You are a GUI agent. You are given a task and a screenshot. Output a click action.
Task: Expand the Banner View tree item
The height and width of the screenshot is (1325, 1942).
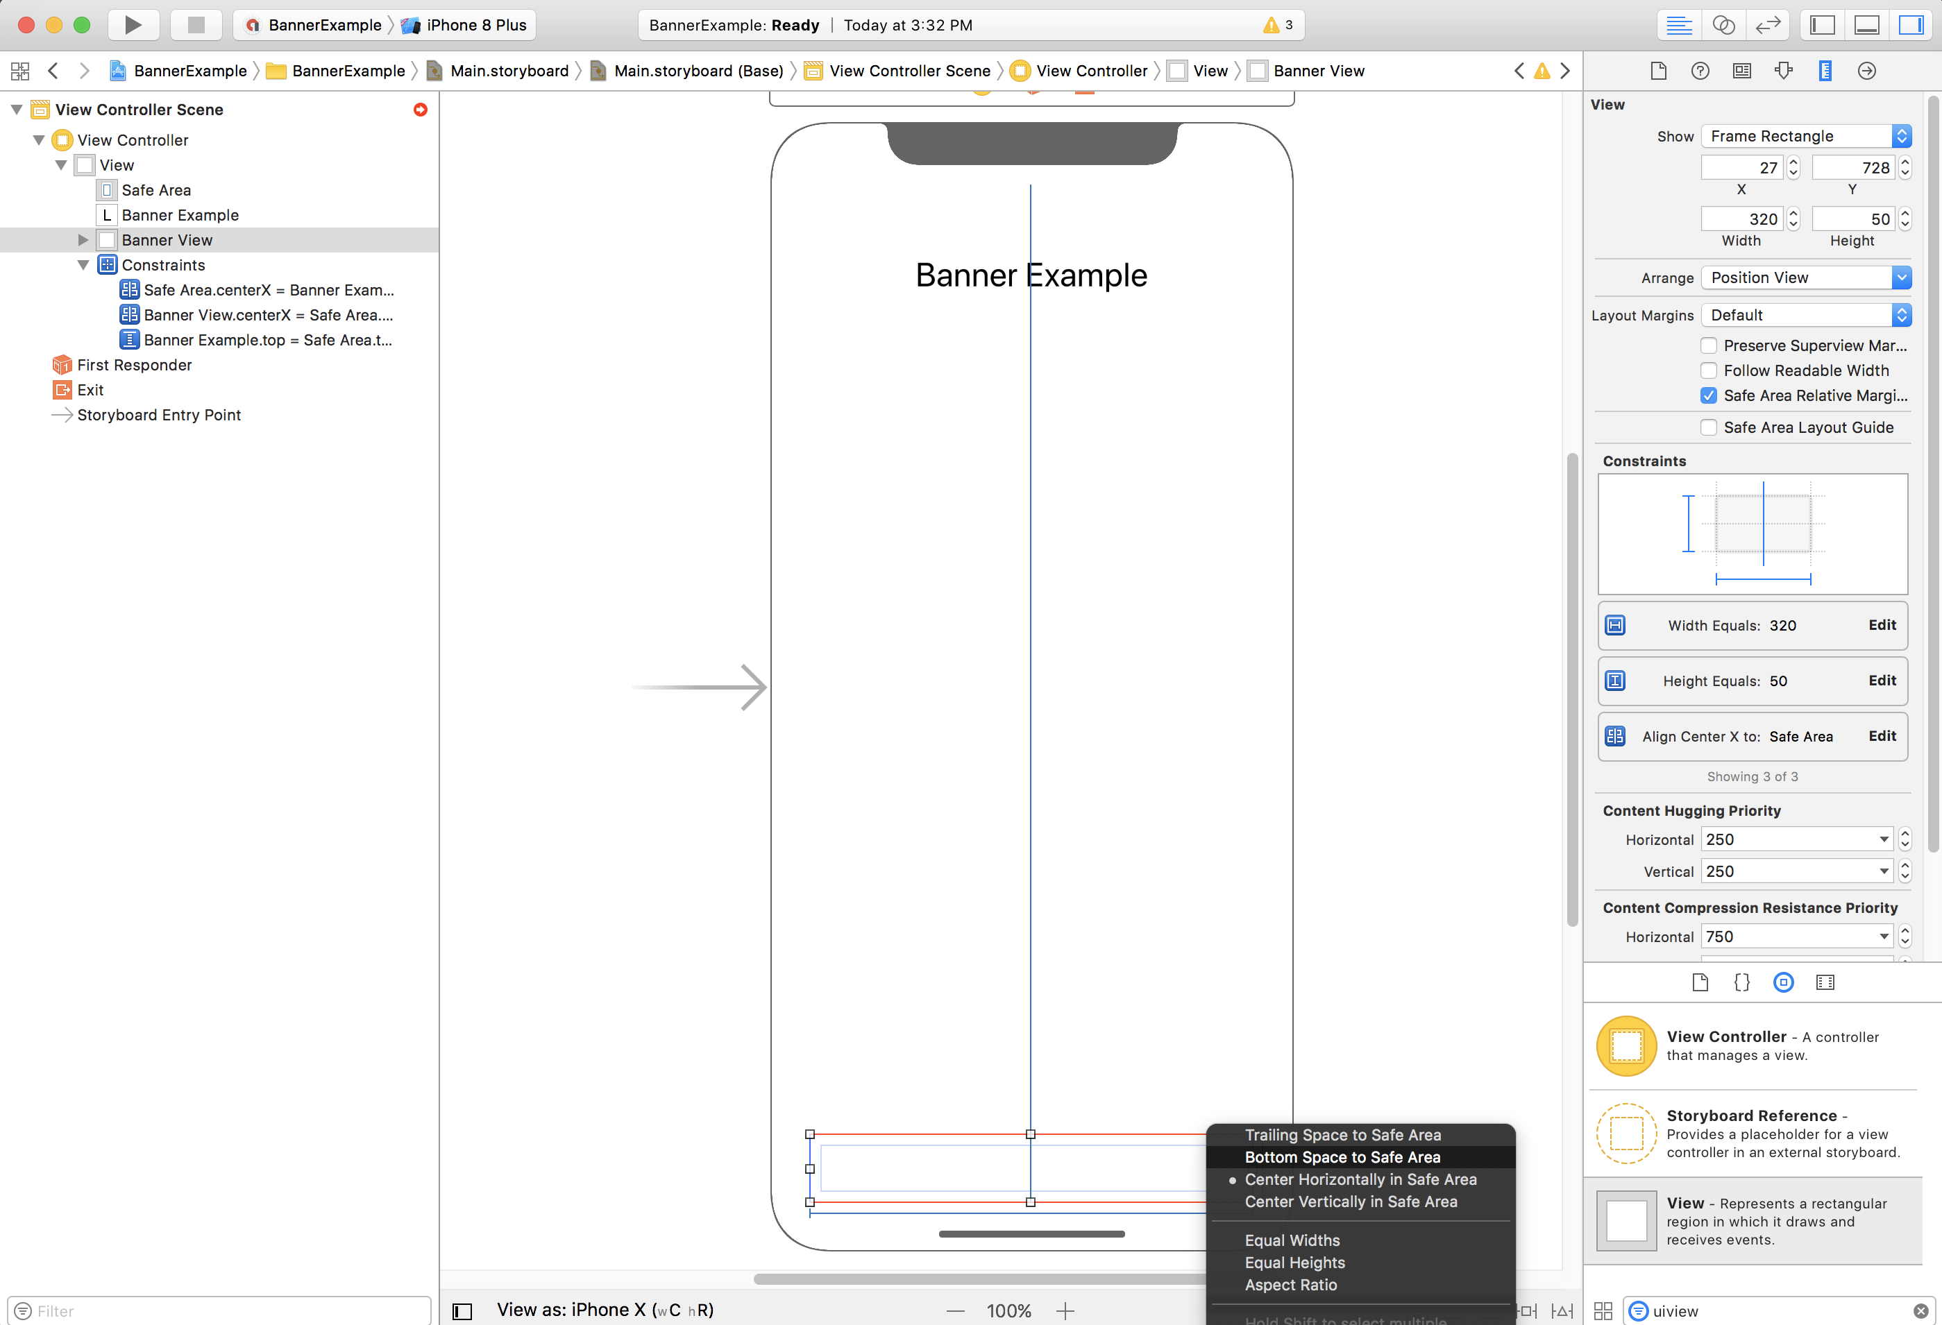(83, 241)
